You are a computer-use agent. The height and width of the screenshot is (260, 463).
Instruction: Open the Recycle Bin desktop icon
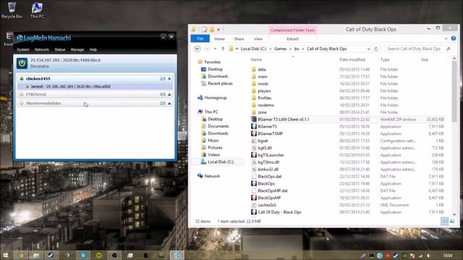[12, 11]
